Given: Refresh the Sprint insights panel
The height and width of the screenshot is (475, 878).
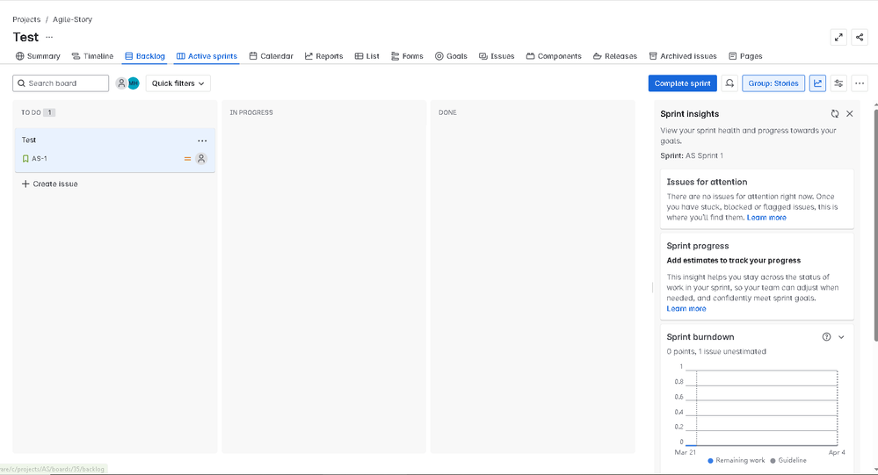Looking at the screenshot, I should 835,113.
